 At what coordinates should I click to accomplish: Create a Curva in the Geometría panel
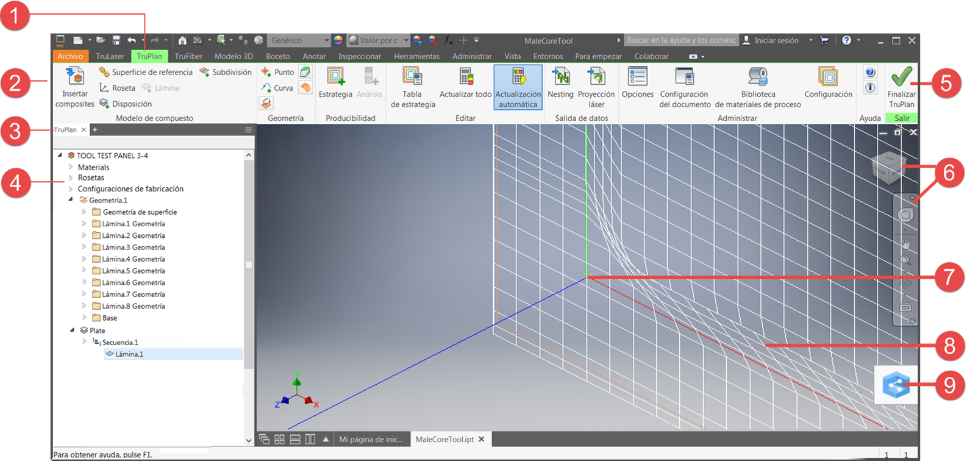tap(277, 88)
